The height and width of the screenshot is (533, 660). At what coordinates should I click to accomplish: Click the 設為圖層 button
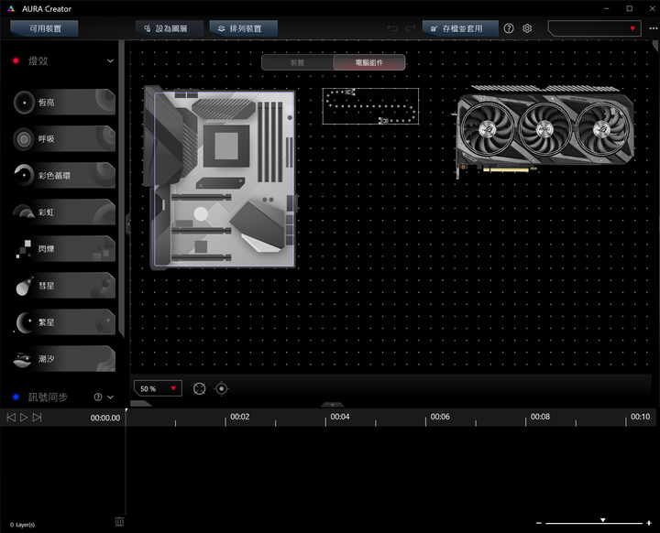170,28
